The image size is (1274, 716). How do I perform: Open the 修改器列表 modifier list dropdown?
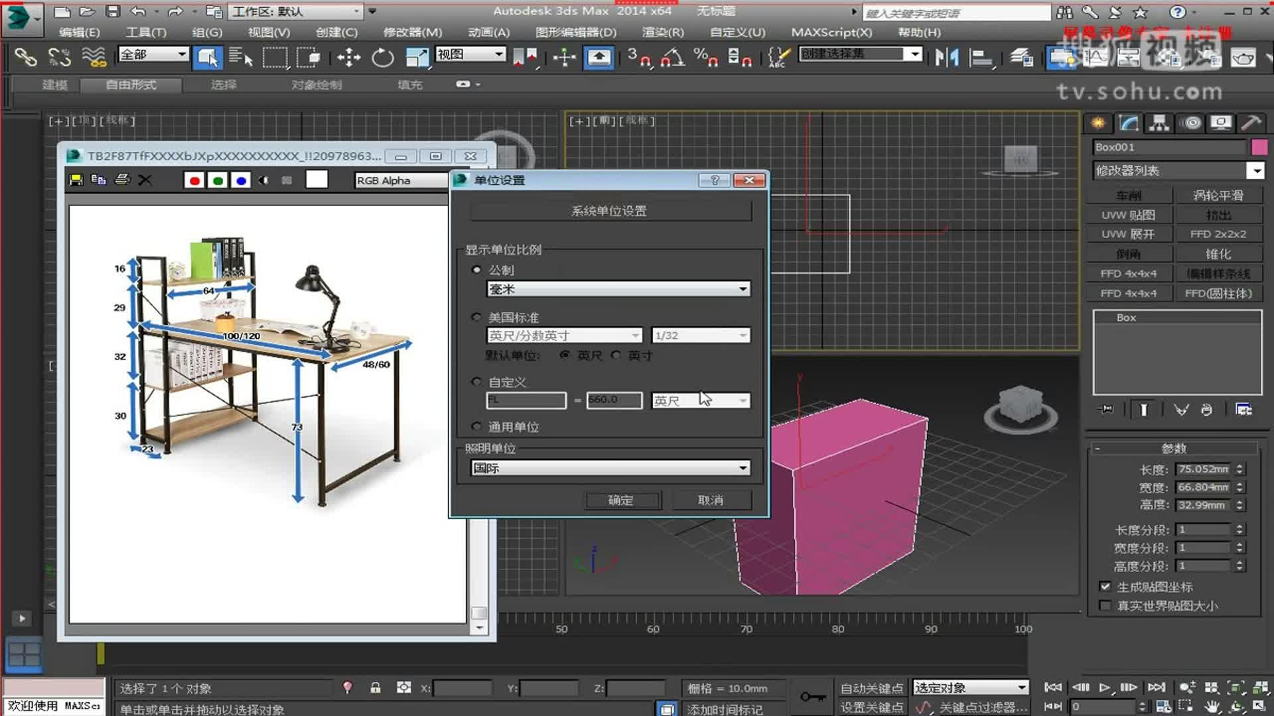point(1178,170)
